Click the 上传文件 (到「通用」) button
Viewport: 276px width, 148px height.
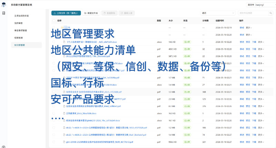point(66,13)
